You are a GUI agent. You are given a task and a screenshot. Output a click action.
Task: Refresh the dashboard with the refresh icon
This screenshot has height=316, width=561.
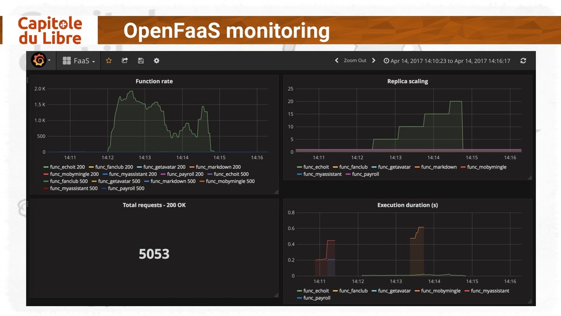(x=523, y=60)
